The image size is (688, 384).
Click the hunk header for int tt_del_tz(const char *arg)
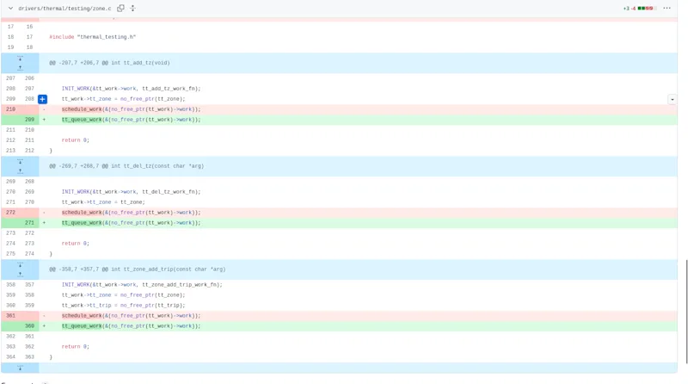(x=126, y=166)
